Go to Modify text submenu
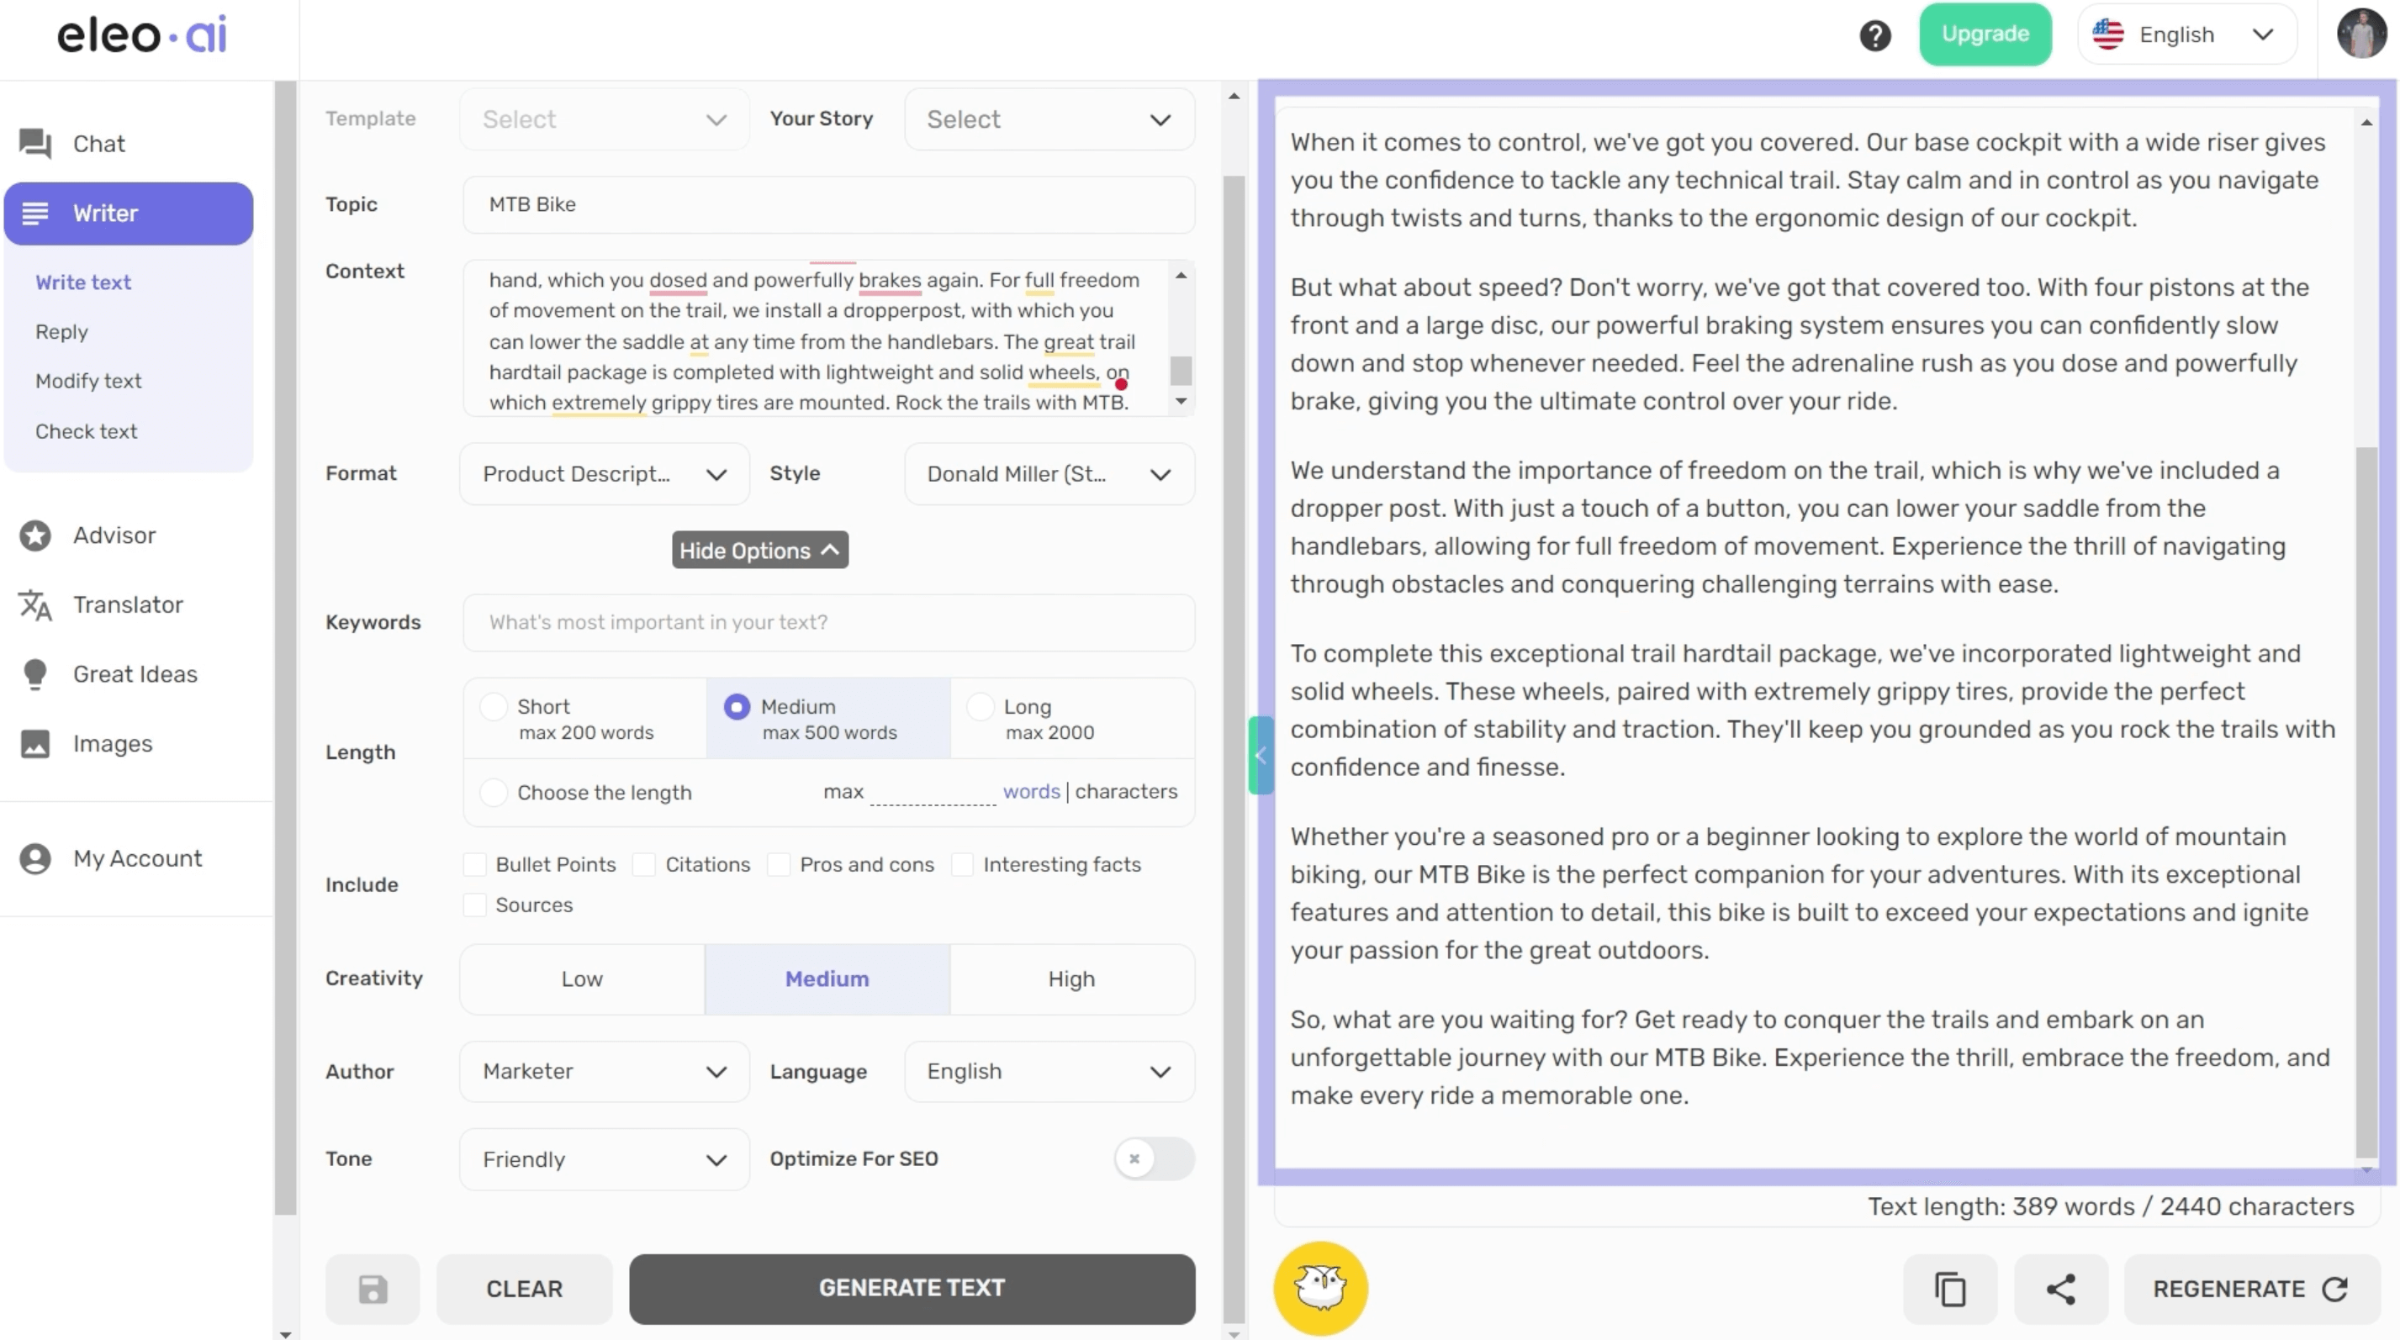The height and width of the screenshot is (1340, 2400). pyautogui.click(x=88, y=381)
